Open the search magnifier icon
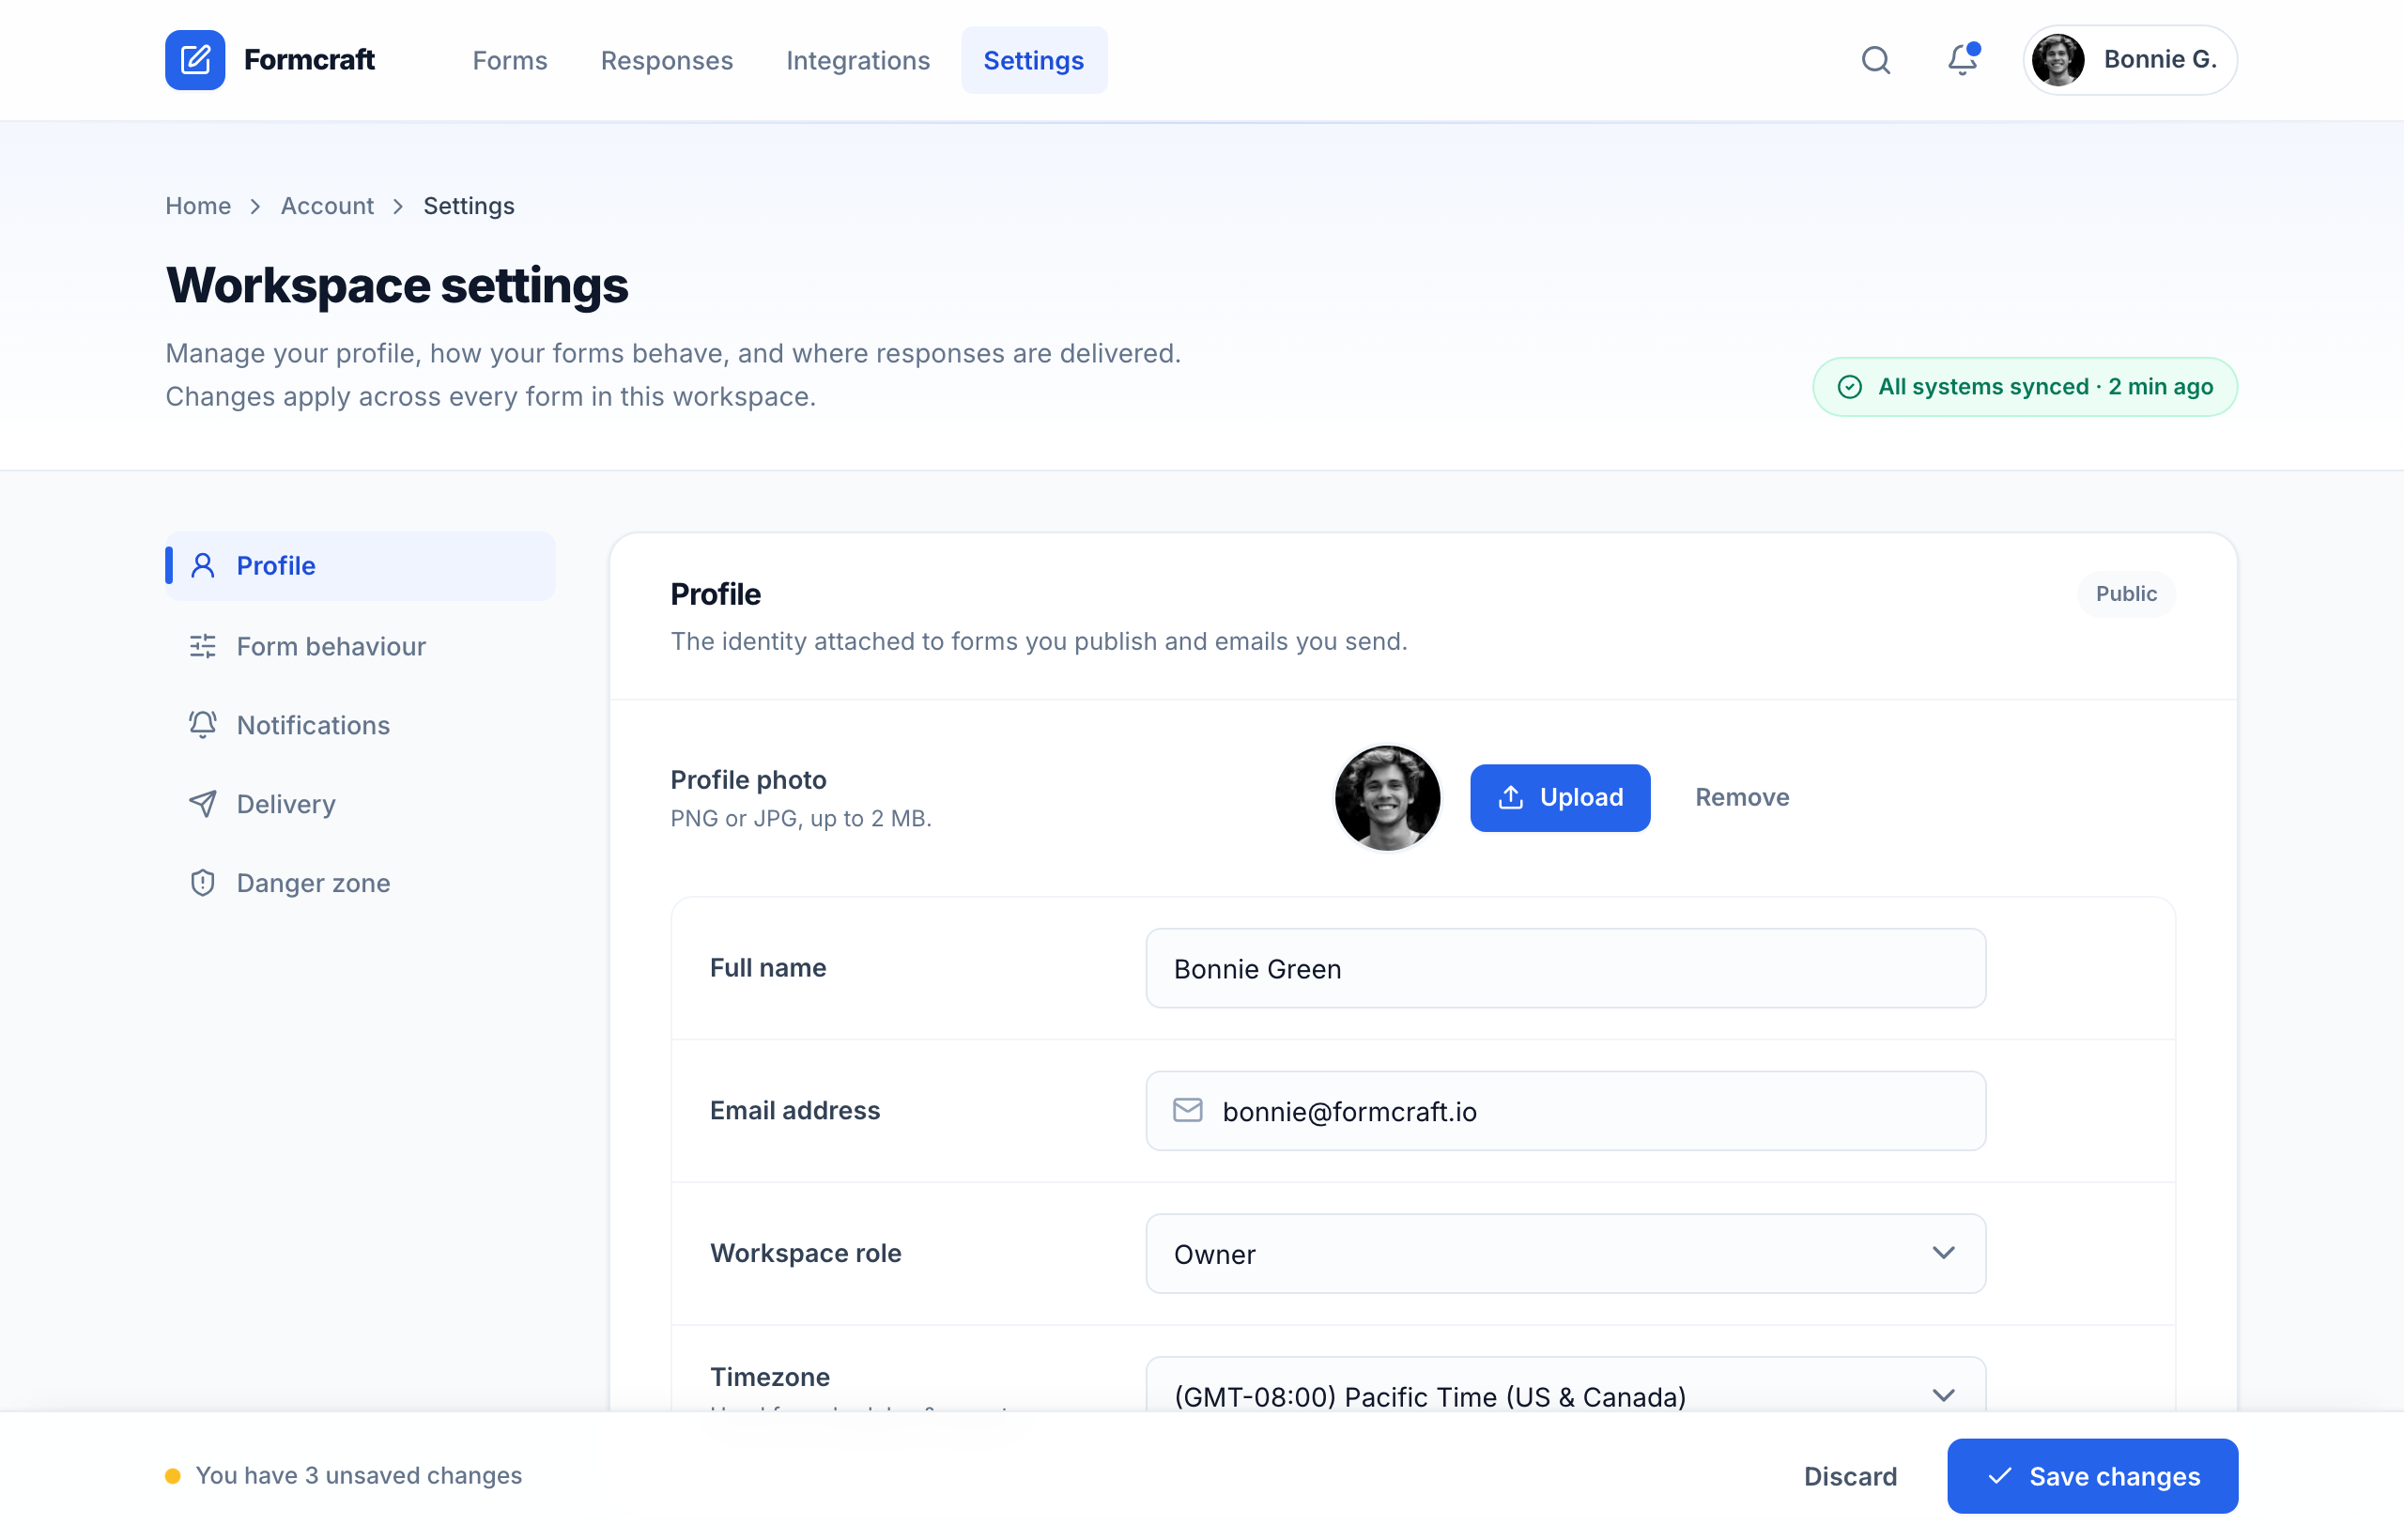This screenshot has width=2404, height=1540. point(1875,60)
